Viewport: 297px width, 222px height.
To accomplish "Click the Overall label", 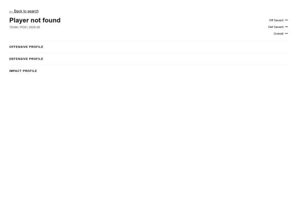I will click(x=279, y=33).
